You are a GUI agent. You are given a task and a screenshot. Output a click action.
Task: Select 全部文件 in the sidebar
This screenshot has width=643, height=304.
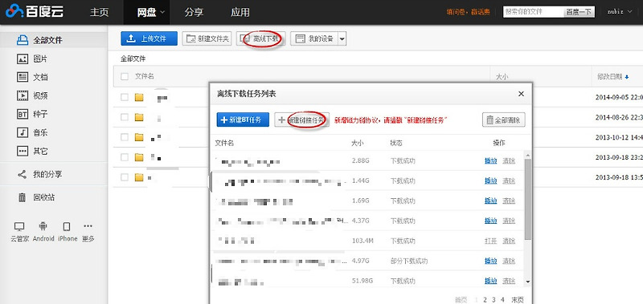coord(54,40)
